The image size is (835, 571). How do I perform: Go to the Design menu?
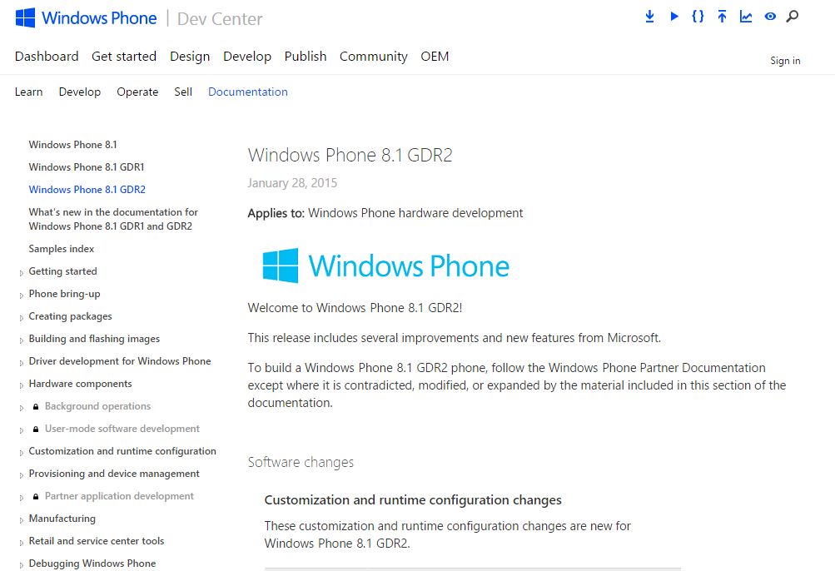click(190, 57)
